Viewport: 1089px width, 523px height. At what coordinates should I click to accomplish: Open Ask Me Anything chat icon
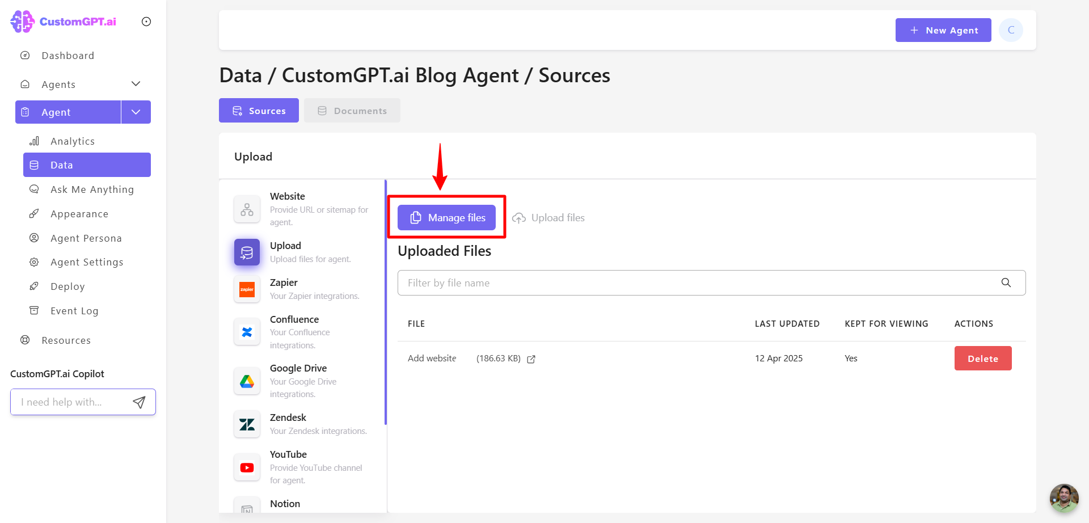click(x=34, y=189)
